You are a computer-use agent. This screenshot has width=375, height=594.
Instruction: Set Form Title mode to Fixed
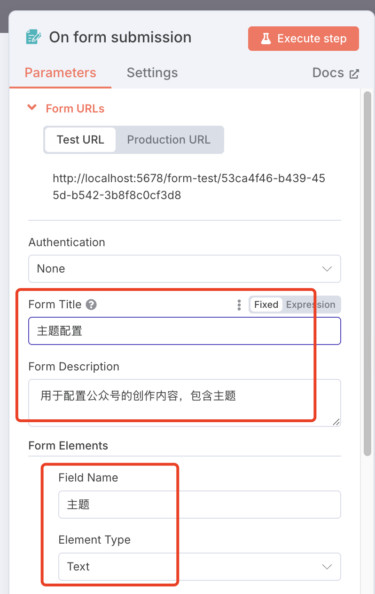(x=266, y=305)
